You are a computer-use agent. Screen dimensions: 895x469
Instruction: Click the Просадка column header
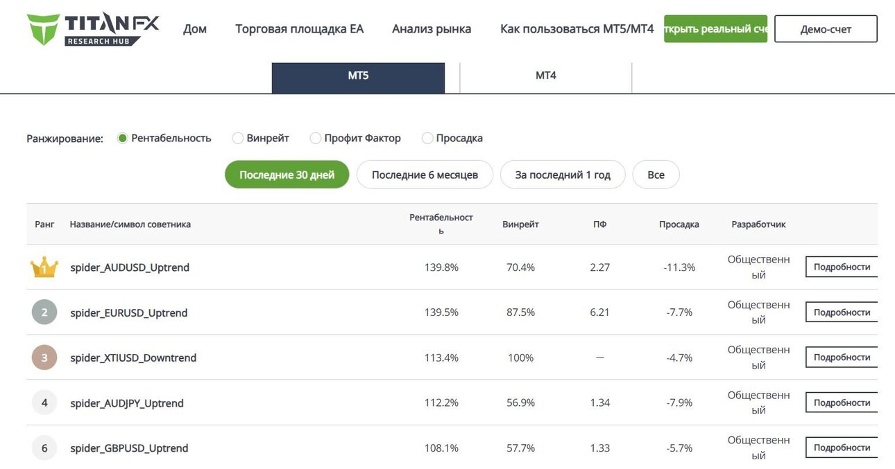click(x=679, y=224)
